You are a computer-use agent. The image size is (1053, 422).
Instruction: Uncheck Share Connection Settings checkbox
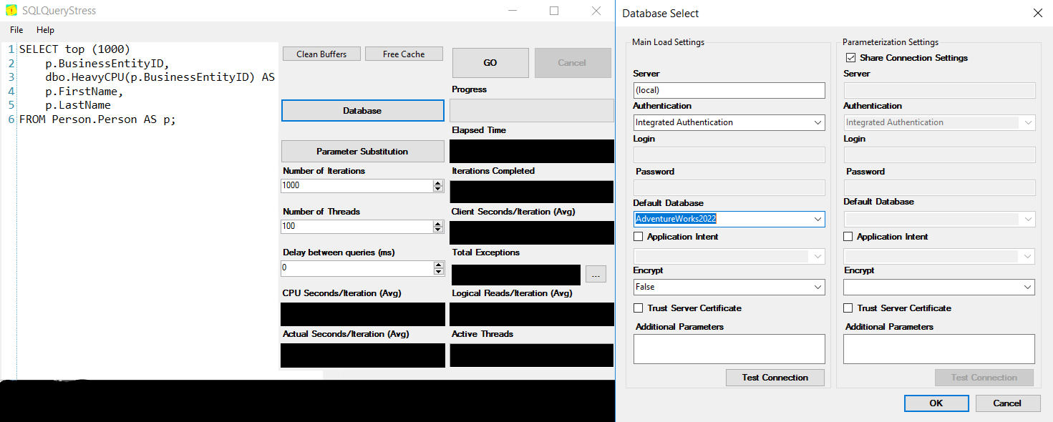[850, 58]
